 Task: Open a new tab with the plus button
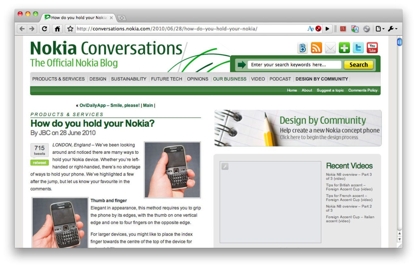(121, 18)
